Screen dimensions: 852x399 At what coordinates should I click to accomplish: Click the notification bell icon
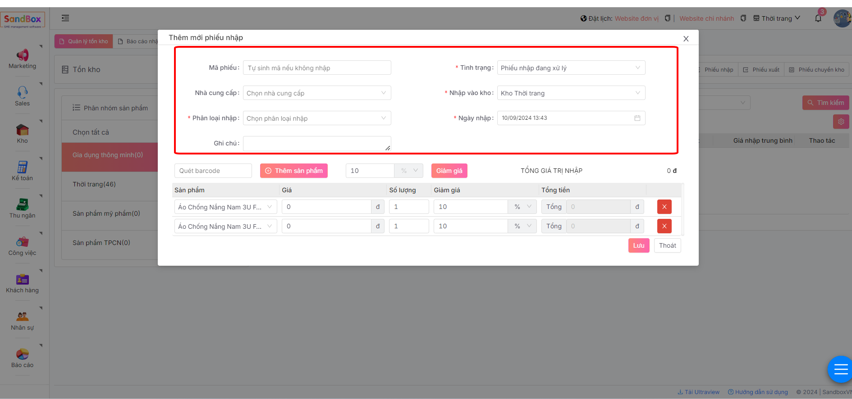click(x=818, y=18)
